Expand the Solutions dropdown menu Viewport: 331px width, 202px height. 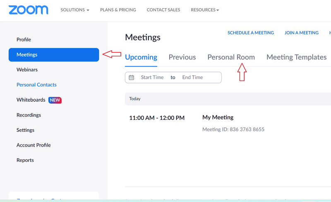click(x=75, y=10)
